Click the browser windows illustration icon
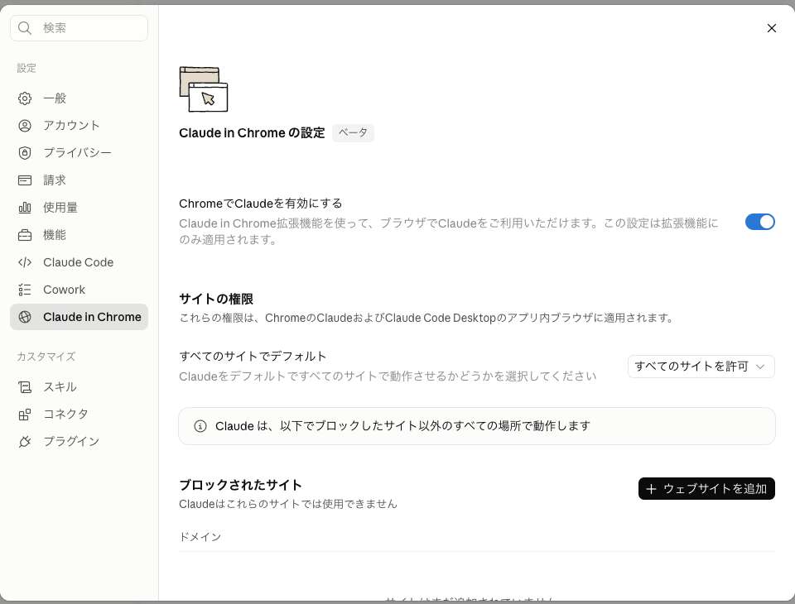The height and width of the screenshot is (604, 795). 204,89
